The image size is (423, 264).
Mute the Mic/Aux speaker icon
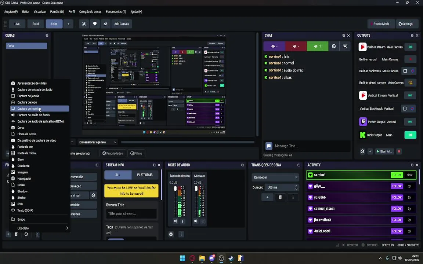coord(196,221)
